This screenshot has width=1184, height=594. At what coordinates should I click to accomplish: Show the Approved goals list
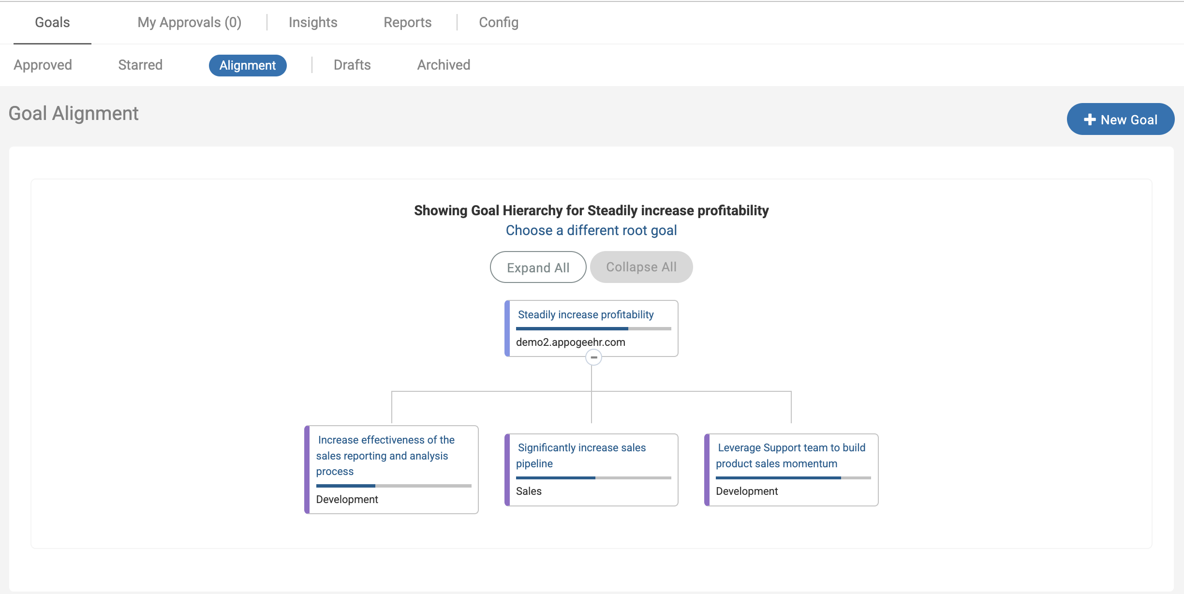[x=43, y=65]
